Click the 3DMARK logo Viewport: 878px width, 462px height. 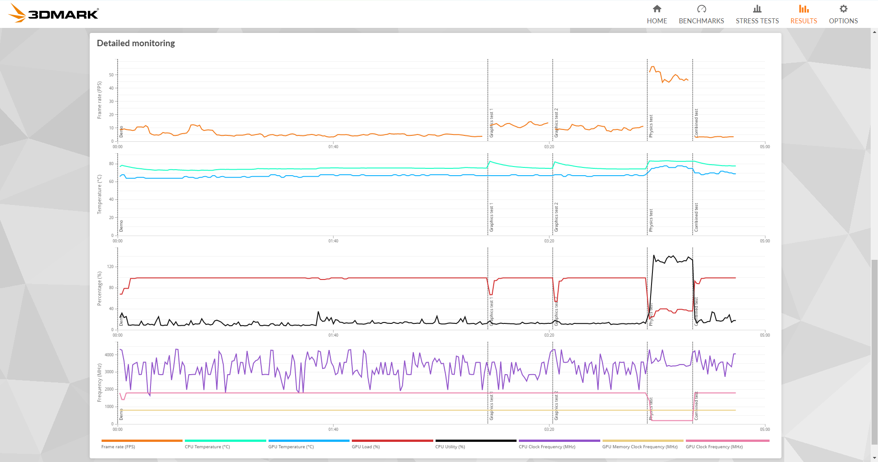(x=53, y=13)
